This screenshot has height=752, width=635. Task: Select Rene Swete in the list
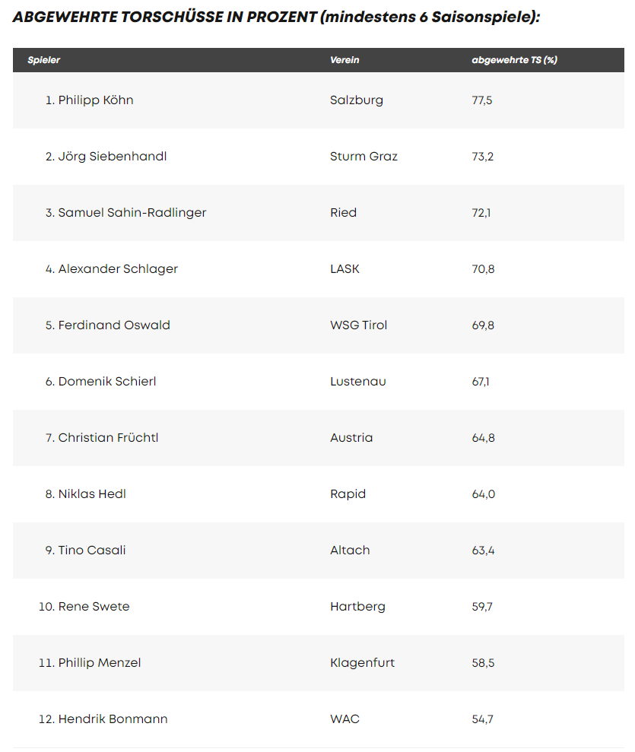[94, 606]
